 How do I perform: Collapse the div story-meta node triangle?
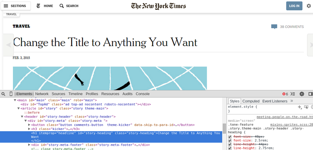[25, 121]
